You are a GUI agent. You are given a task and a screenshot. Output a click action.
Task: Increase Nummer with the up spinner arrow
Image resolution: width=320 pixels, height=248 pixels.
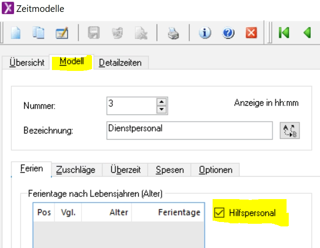162,101
